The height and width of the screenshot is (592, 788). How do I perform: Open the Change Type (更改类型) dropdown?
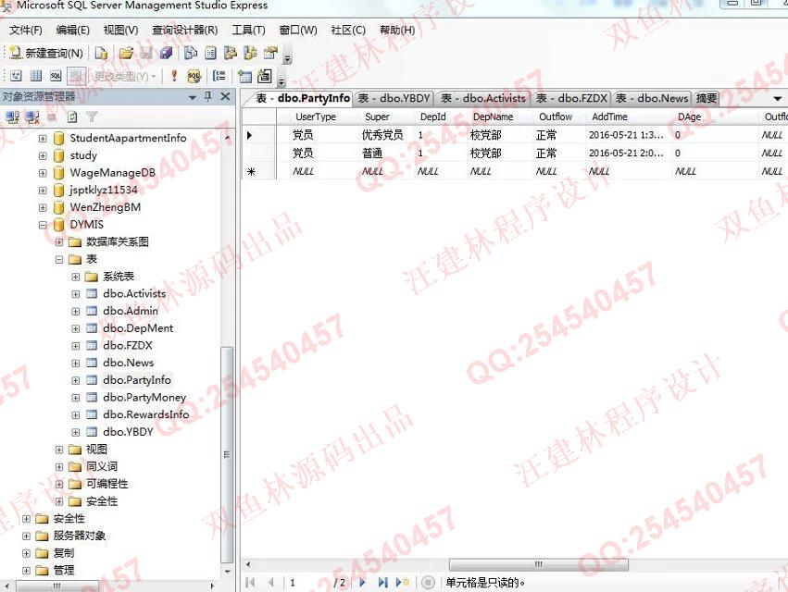125,77
